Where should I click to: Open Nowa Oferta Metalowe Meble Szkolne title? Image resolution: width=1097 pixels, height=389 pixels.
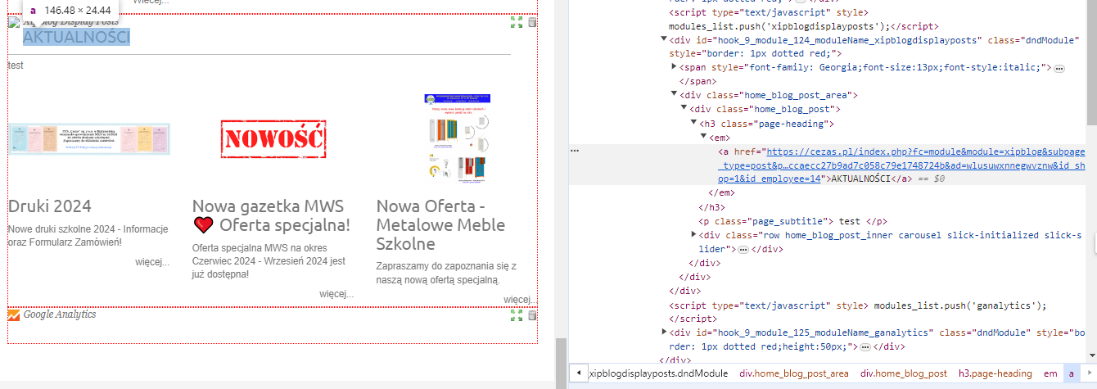point(440,224)
